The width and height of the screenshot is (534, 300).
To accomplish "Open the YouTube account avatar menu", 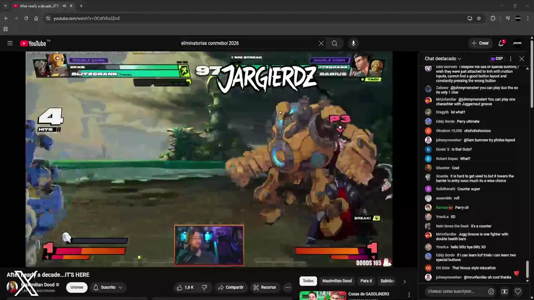I will tap(517, 43).
